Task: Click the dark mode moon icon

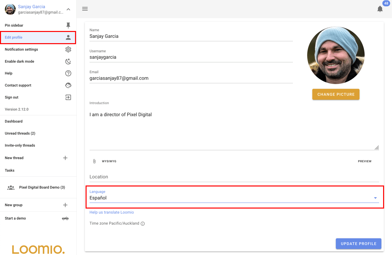Action: pyautogui.click(x=68, y=61)
